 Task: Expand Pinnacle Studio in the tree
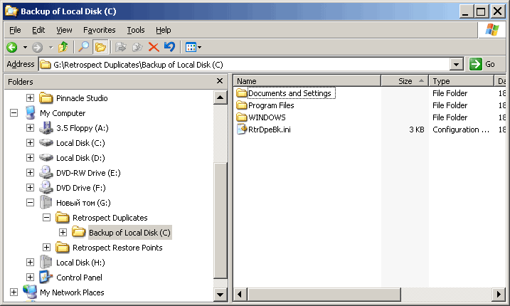click(31, 97)
